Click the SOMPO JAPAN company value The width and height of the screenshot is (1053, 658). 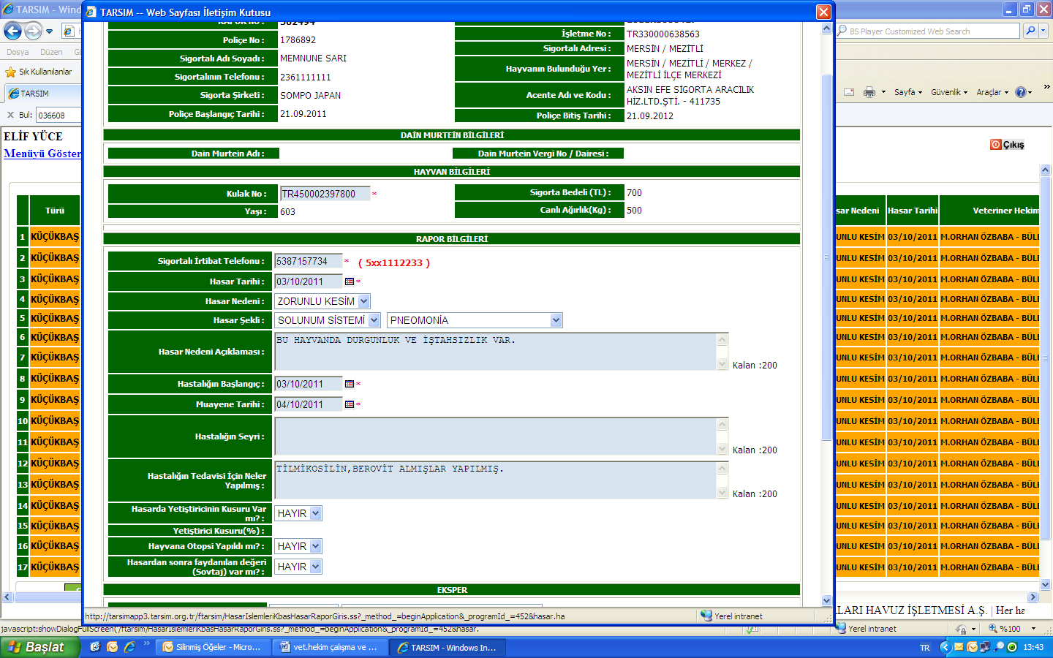[x=311, y=96]
